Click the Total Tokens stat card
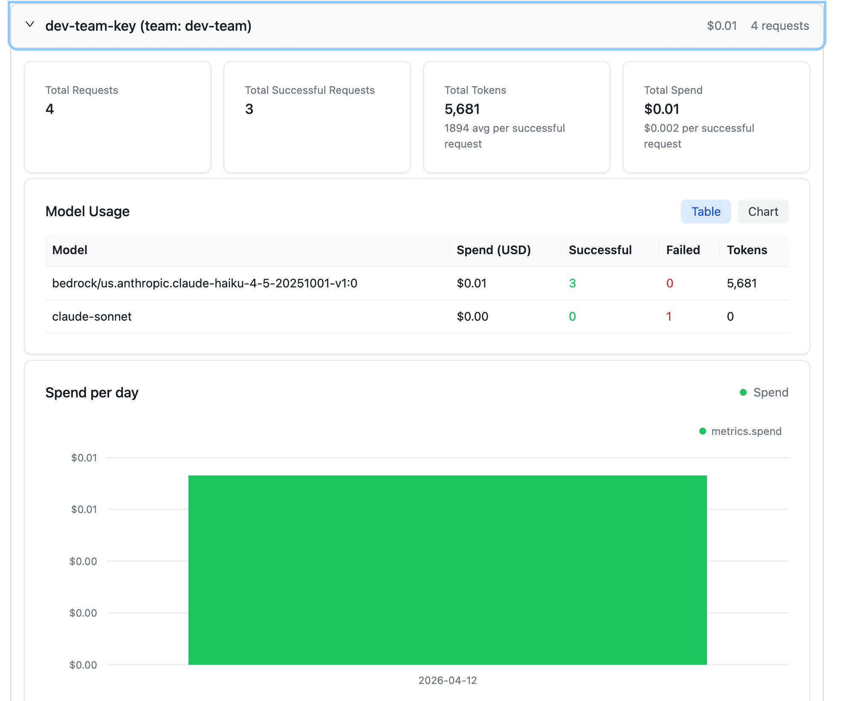Viewport: 846px width, 701px height. point(516,117)
